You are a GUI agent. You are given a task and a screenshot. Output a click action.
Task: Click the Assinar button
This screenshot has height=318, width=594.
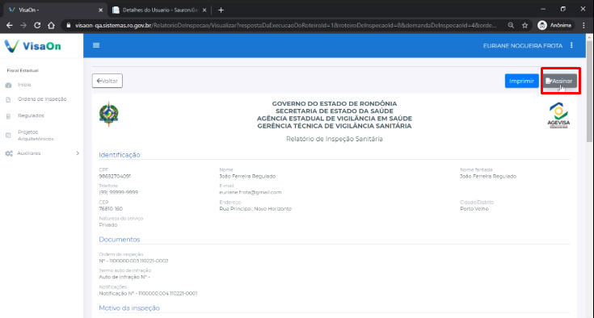click(x=559, y=81)
